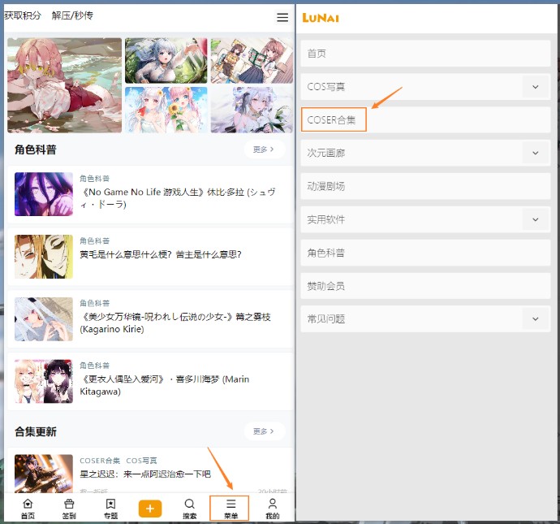Expand the 实用软件 submenu chevron

pos(536,219)
